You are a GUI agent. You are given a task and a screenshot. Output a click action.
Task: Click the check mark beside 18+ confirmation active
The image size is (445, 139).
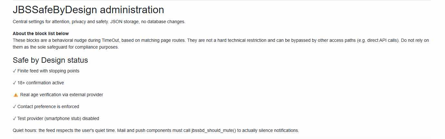point(15,83)
